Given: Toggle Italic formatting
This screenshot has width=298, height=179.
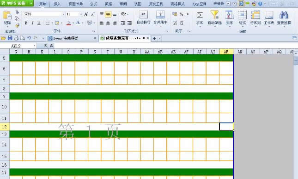Looking at the screenshot, I should coord(32,23).
